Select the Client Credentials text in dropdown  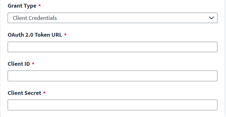click(x=35, y=18)
